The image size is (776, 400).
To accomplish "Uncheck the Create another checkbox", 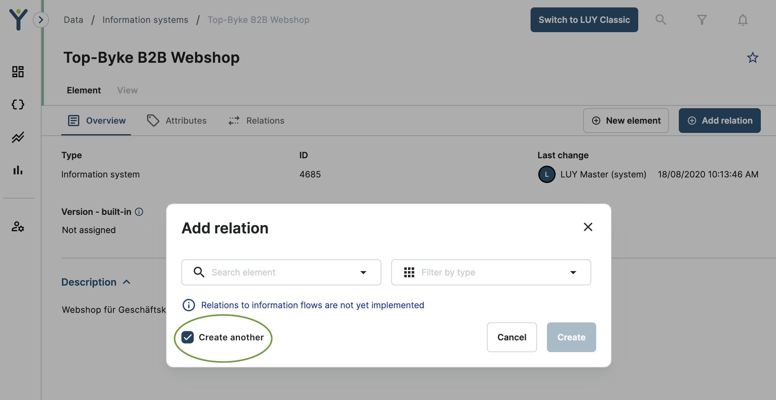I will [188, 337].
